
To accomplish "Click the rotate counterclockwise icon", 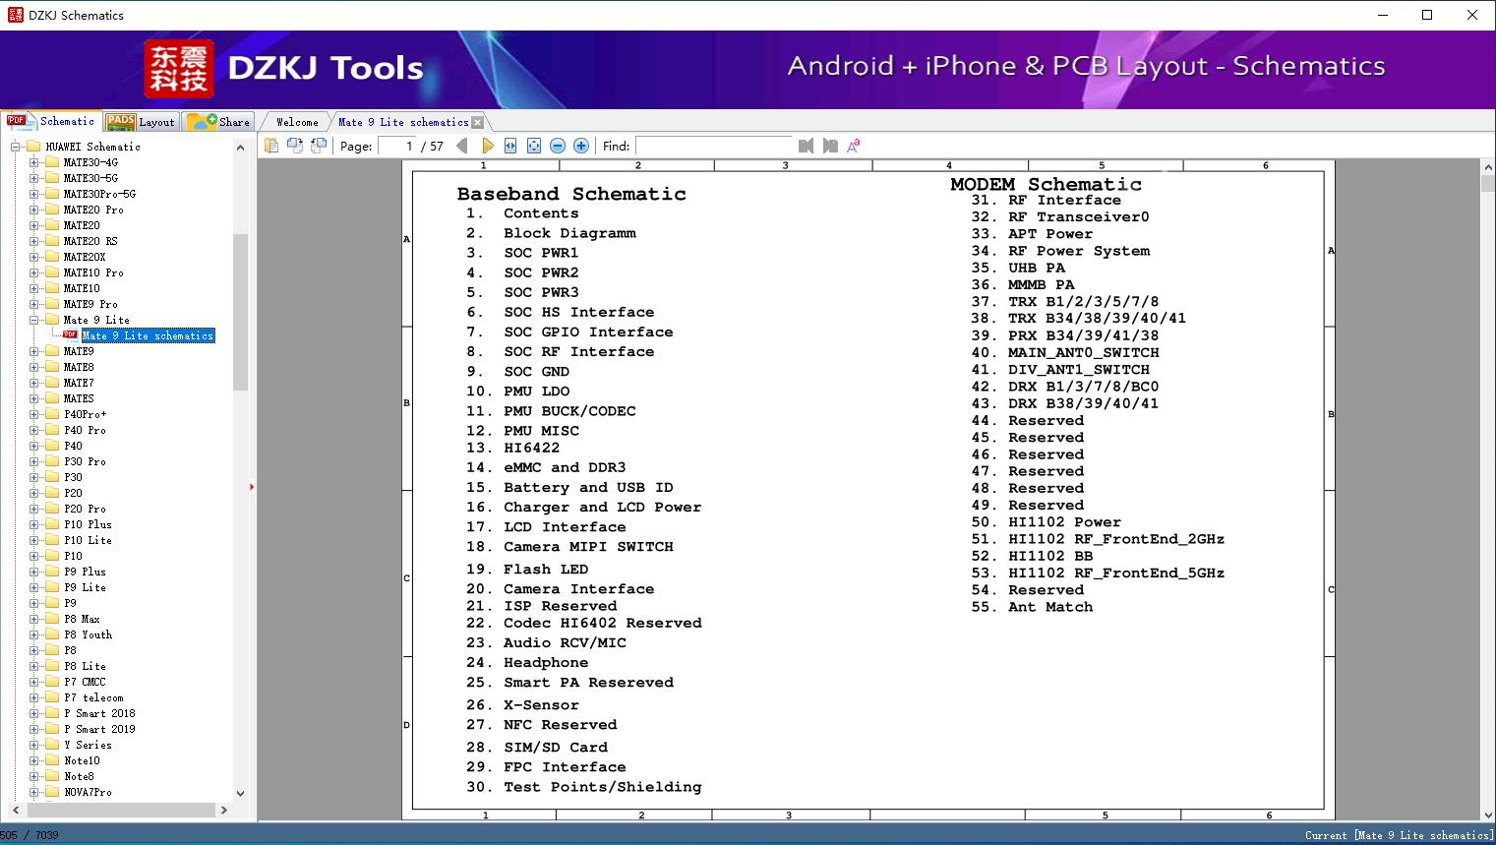I will pos(295,146).
